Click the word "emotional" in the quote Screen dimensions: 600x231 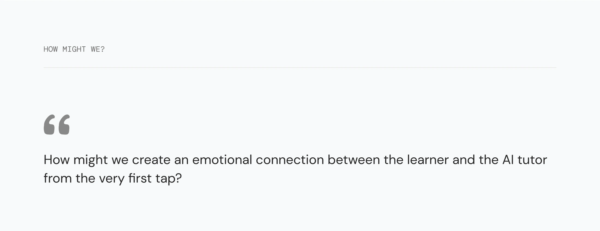[x=222, y=160]
